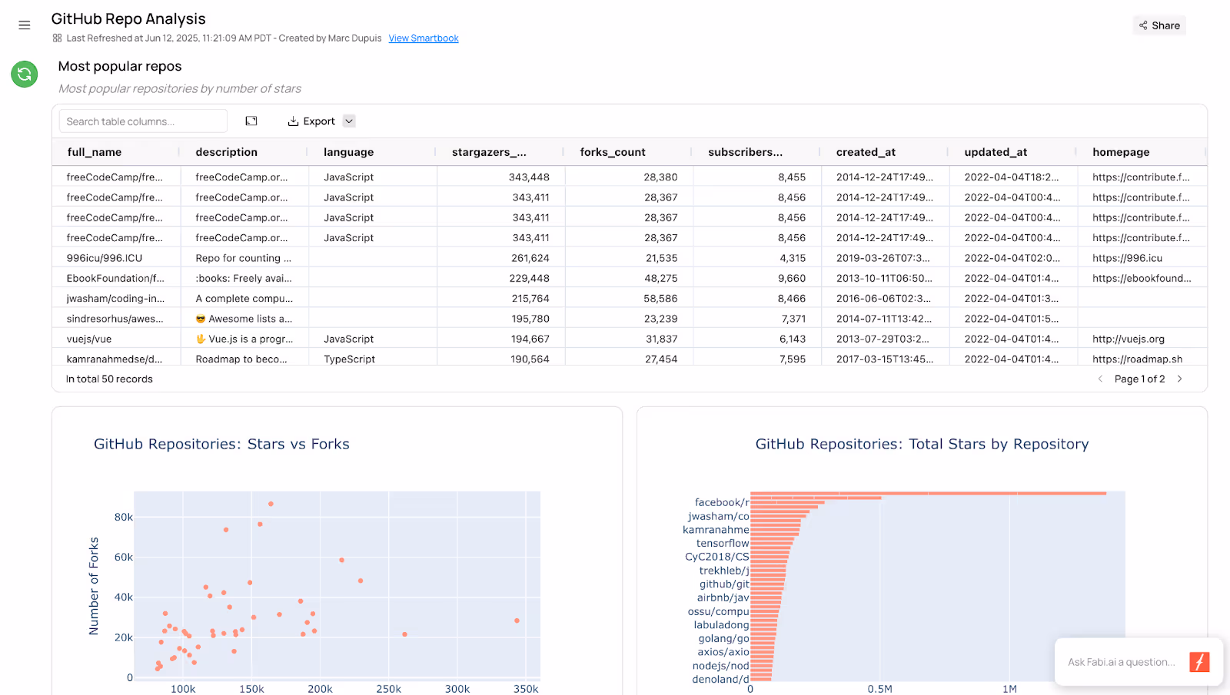
Task: Select the jwasham/coding-in... cell
Action: click(116, 298)
